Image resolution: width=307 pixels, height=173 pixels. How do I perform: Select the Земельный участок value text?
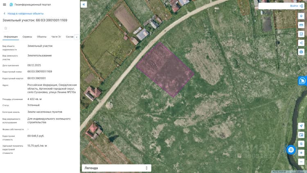pyautogui.click(x=40, y=46)
